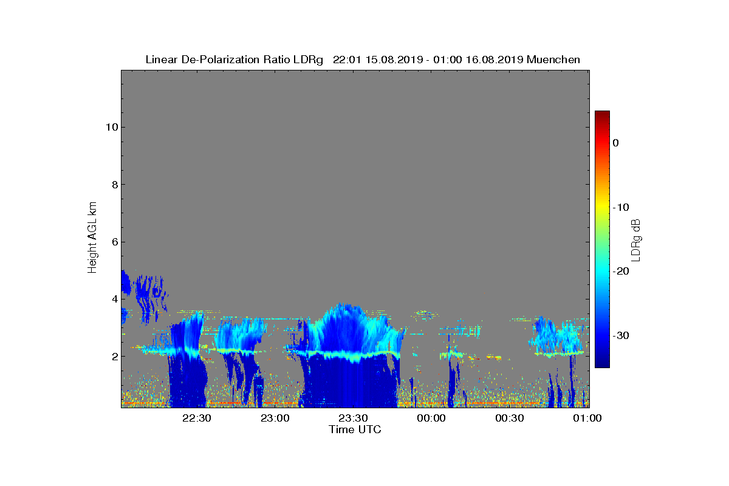This screenshot has width=729, height=486.
Task: Click the height tick label 4
Action: click(114, 299)
